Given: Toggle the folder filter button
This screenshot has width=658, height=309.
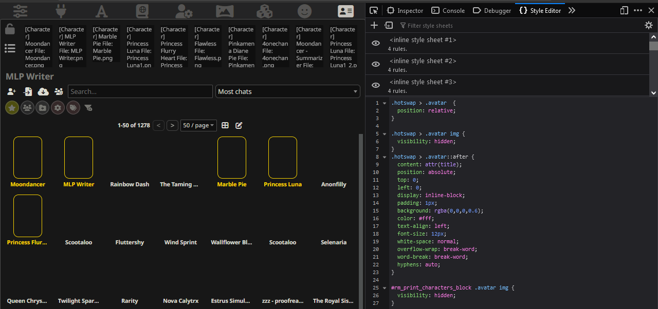Looking at the screenshot, I should (x=43, y=108).
